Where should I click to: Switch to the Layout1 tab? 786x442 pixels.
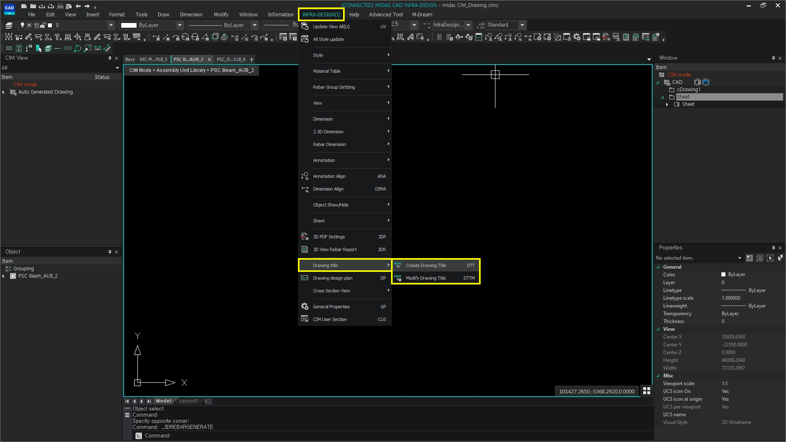coord(188,401)
